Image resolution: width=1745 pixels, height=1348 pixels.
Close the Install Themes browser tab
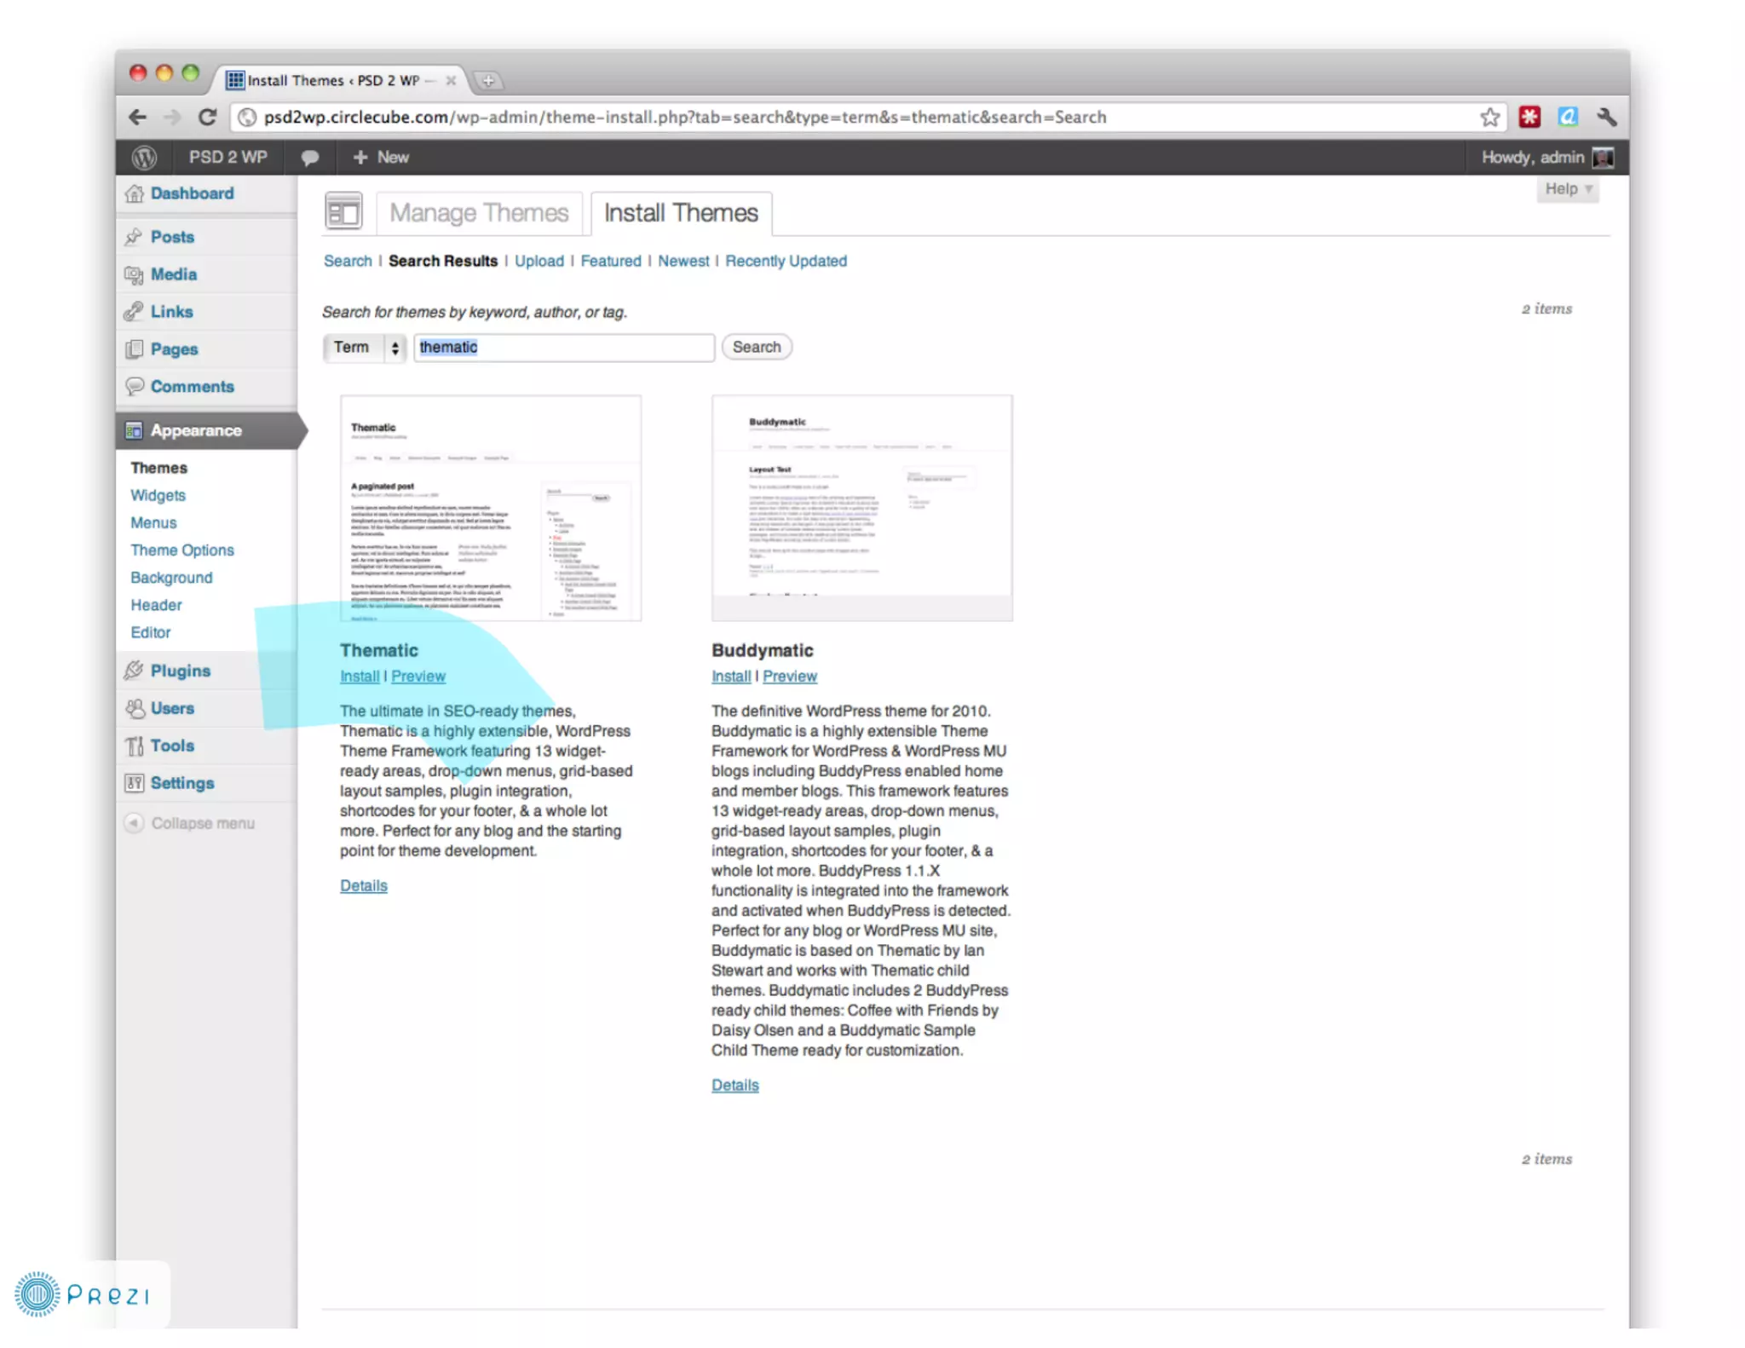(451, 80)
